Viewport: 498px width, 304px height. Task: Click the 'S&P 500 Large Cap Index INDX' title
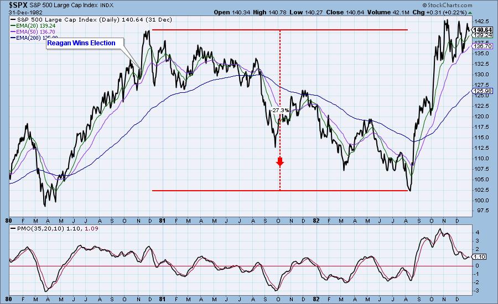click(x=71, y=6)
